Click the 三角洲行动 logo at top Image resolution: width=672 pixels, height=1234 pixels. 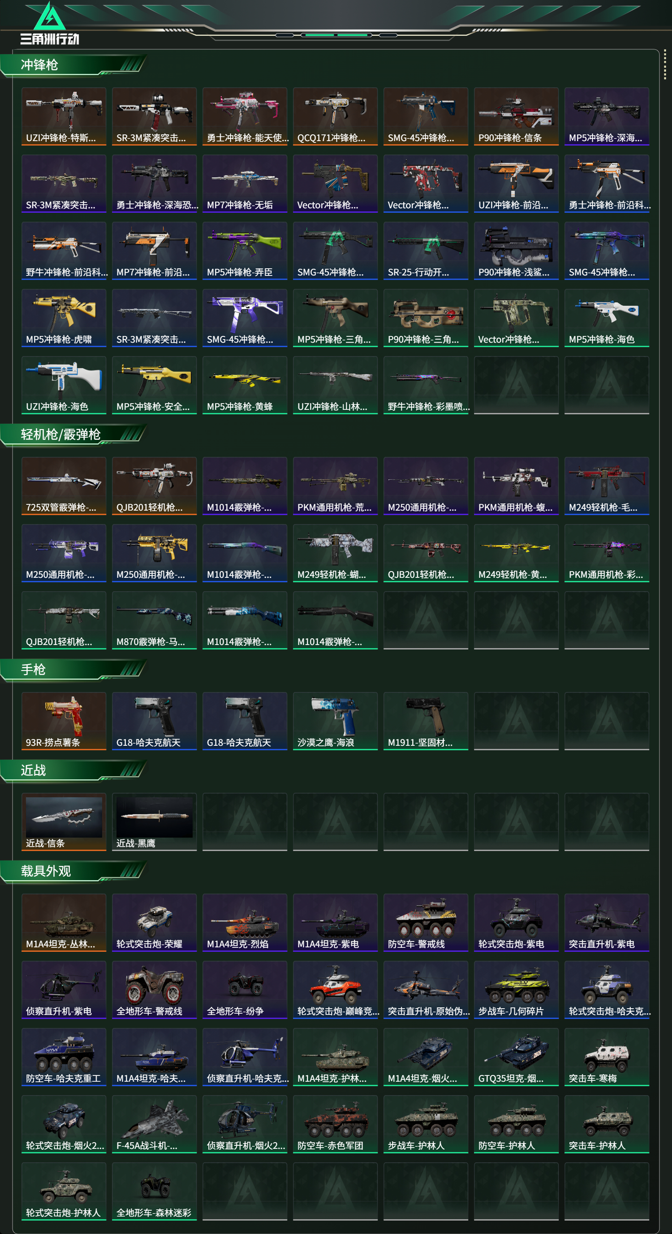[50, 23]
